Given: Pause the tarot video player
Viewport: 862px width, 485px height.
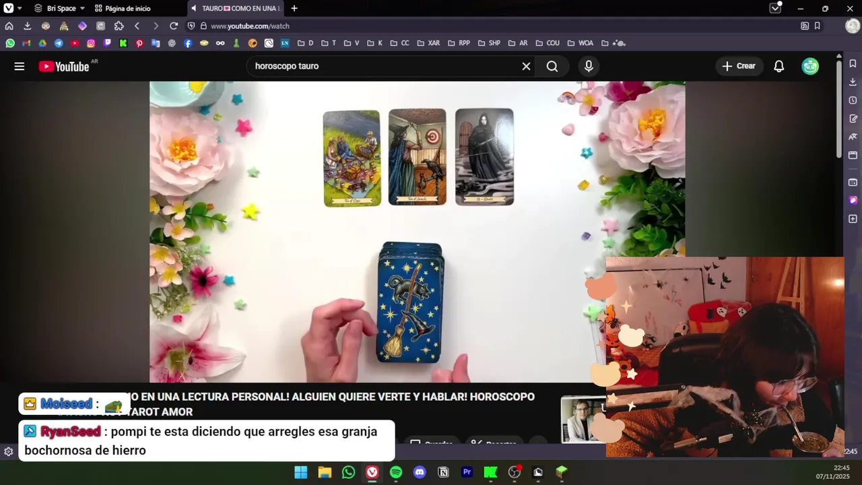Looking at the screenshot, I should (417, 232).
